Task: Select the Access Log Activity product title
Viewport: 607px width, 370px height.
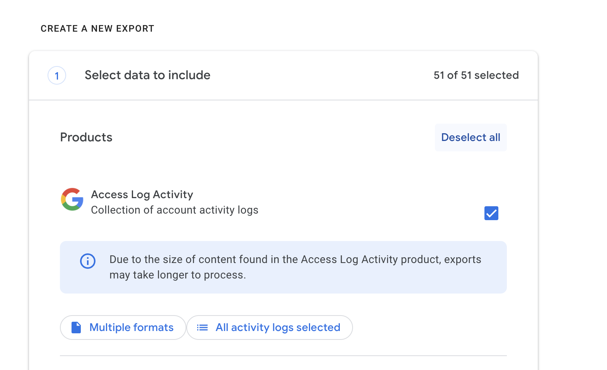Action: [x=142, y=195]
